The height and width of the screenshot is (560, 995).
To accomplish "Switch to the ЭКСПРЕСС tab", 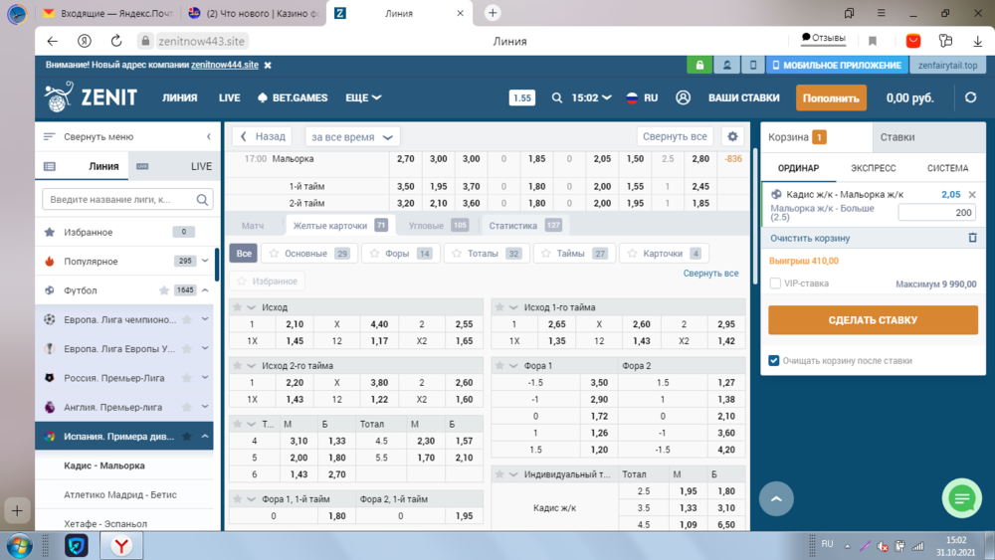I will (x=874, y=168).
